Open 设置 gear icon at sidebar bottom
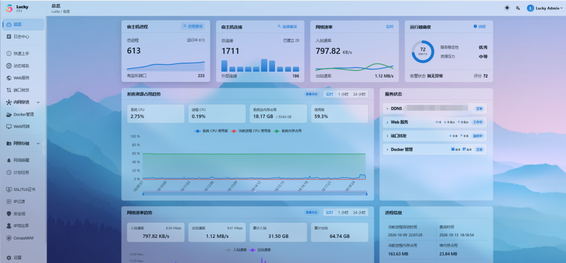The image size is (566, 263). [9, 258]
